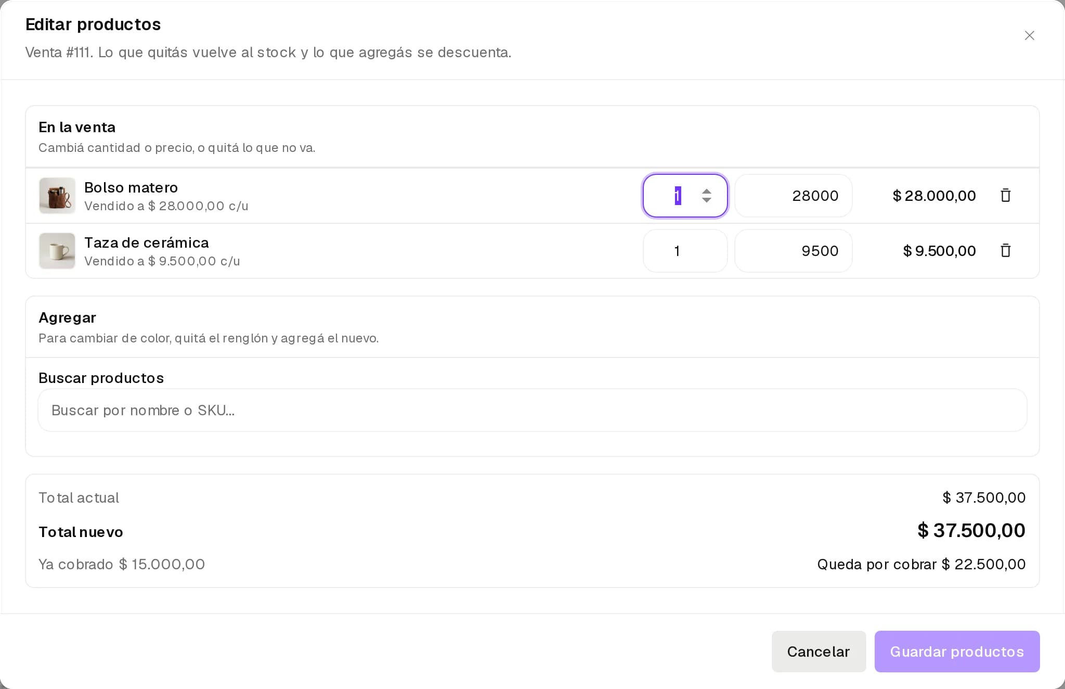This screenshot has height=689, width=1065.
Task: Click the $ 28.000,00 row subtotal
Action: click(934, 196)
